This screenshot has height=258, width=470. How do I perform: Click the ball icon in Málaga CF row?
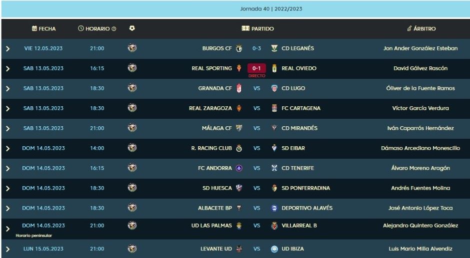pyautogui.click(x=132, y=128)
